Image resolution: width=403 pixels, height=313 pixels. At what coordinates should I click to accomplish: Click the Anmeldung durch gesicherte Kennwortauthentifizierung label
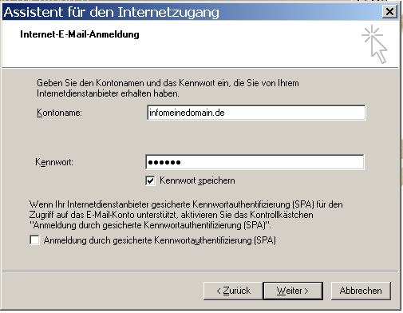click(x=160, y=240)
